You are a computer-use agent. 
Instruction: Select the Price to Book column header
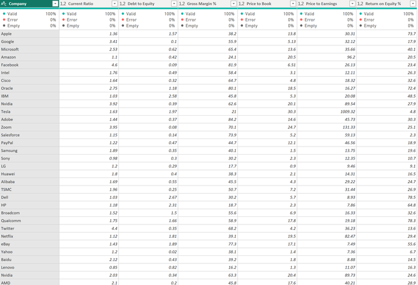267,3
